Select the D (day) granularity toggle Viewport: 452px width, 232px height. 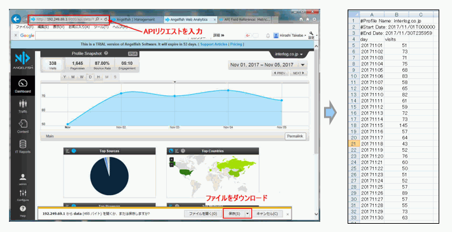[x=90, y=77]
